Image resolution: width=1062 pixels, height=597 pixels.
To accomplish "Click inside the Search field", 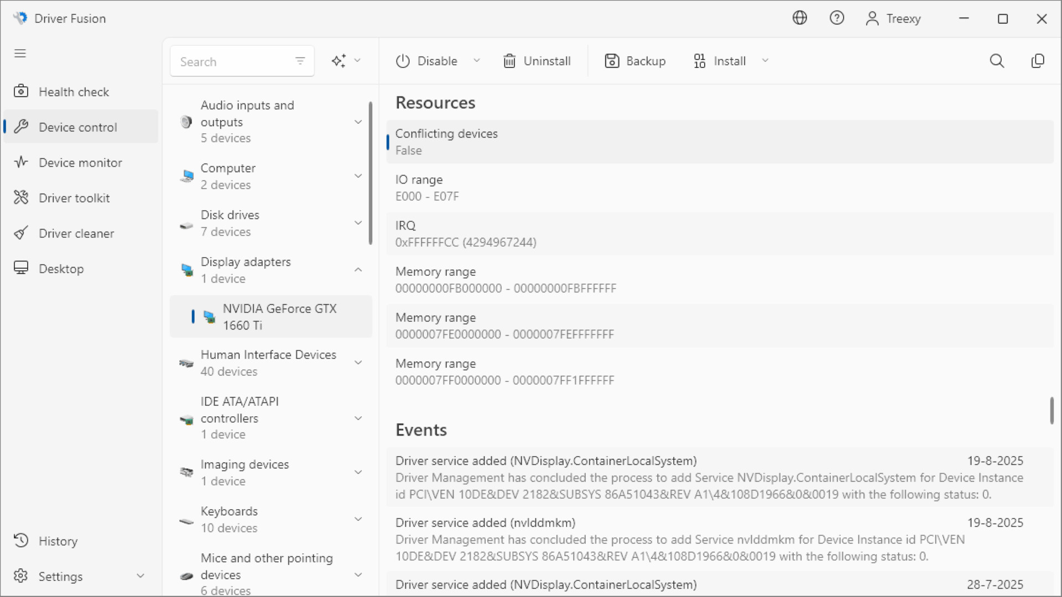I will [x=232, y=61].
